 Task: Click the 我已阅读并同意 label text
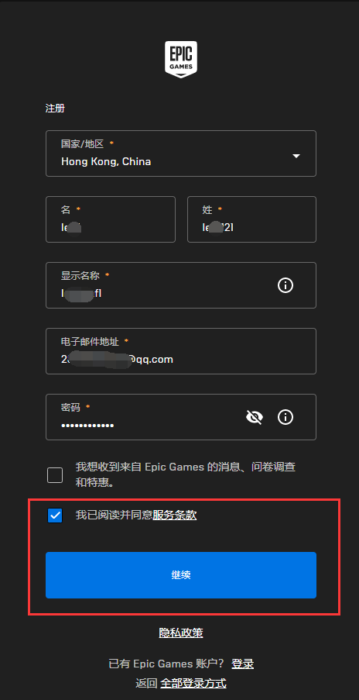pyautogui.click(x=114, y=516)
